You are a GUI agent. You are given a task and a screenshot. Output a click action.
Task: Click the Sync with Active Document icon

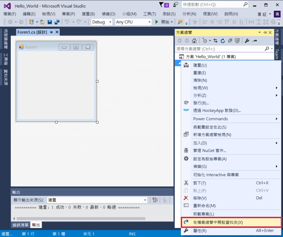(x=216, y=41)
